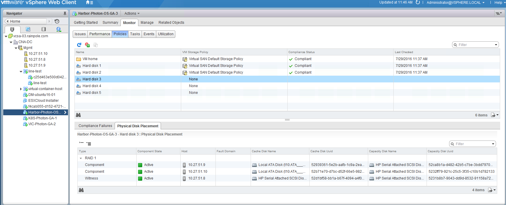
Task: Refresh the vSphere client from header
Action: [418, 3]
